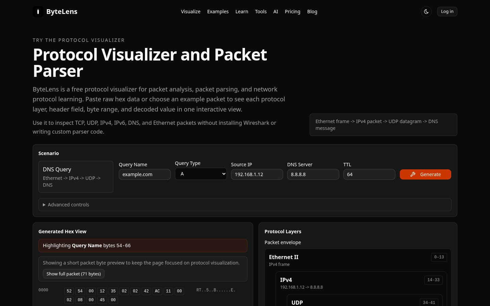Screen dimensions: 490x306
Task: Click hex byte 08 in the second row
Action: 80,300
